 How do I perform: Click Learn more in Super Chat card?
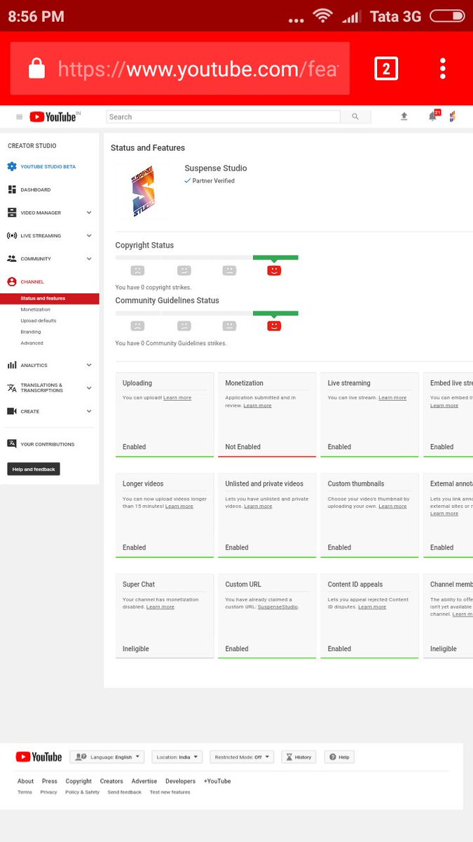coord(160,607)
